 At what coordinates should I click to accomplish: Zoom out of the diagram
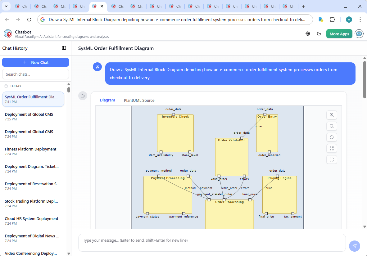(332, 126)
